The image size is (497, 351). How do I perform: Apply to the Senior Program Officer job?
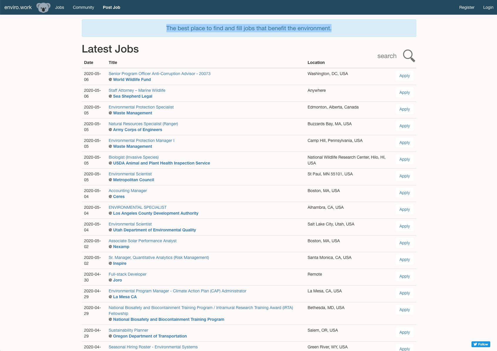404,76
